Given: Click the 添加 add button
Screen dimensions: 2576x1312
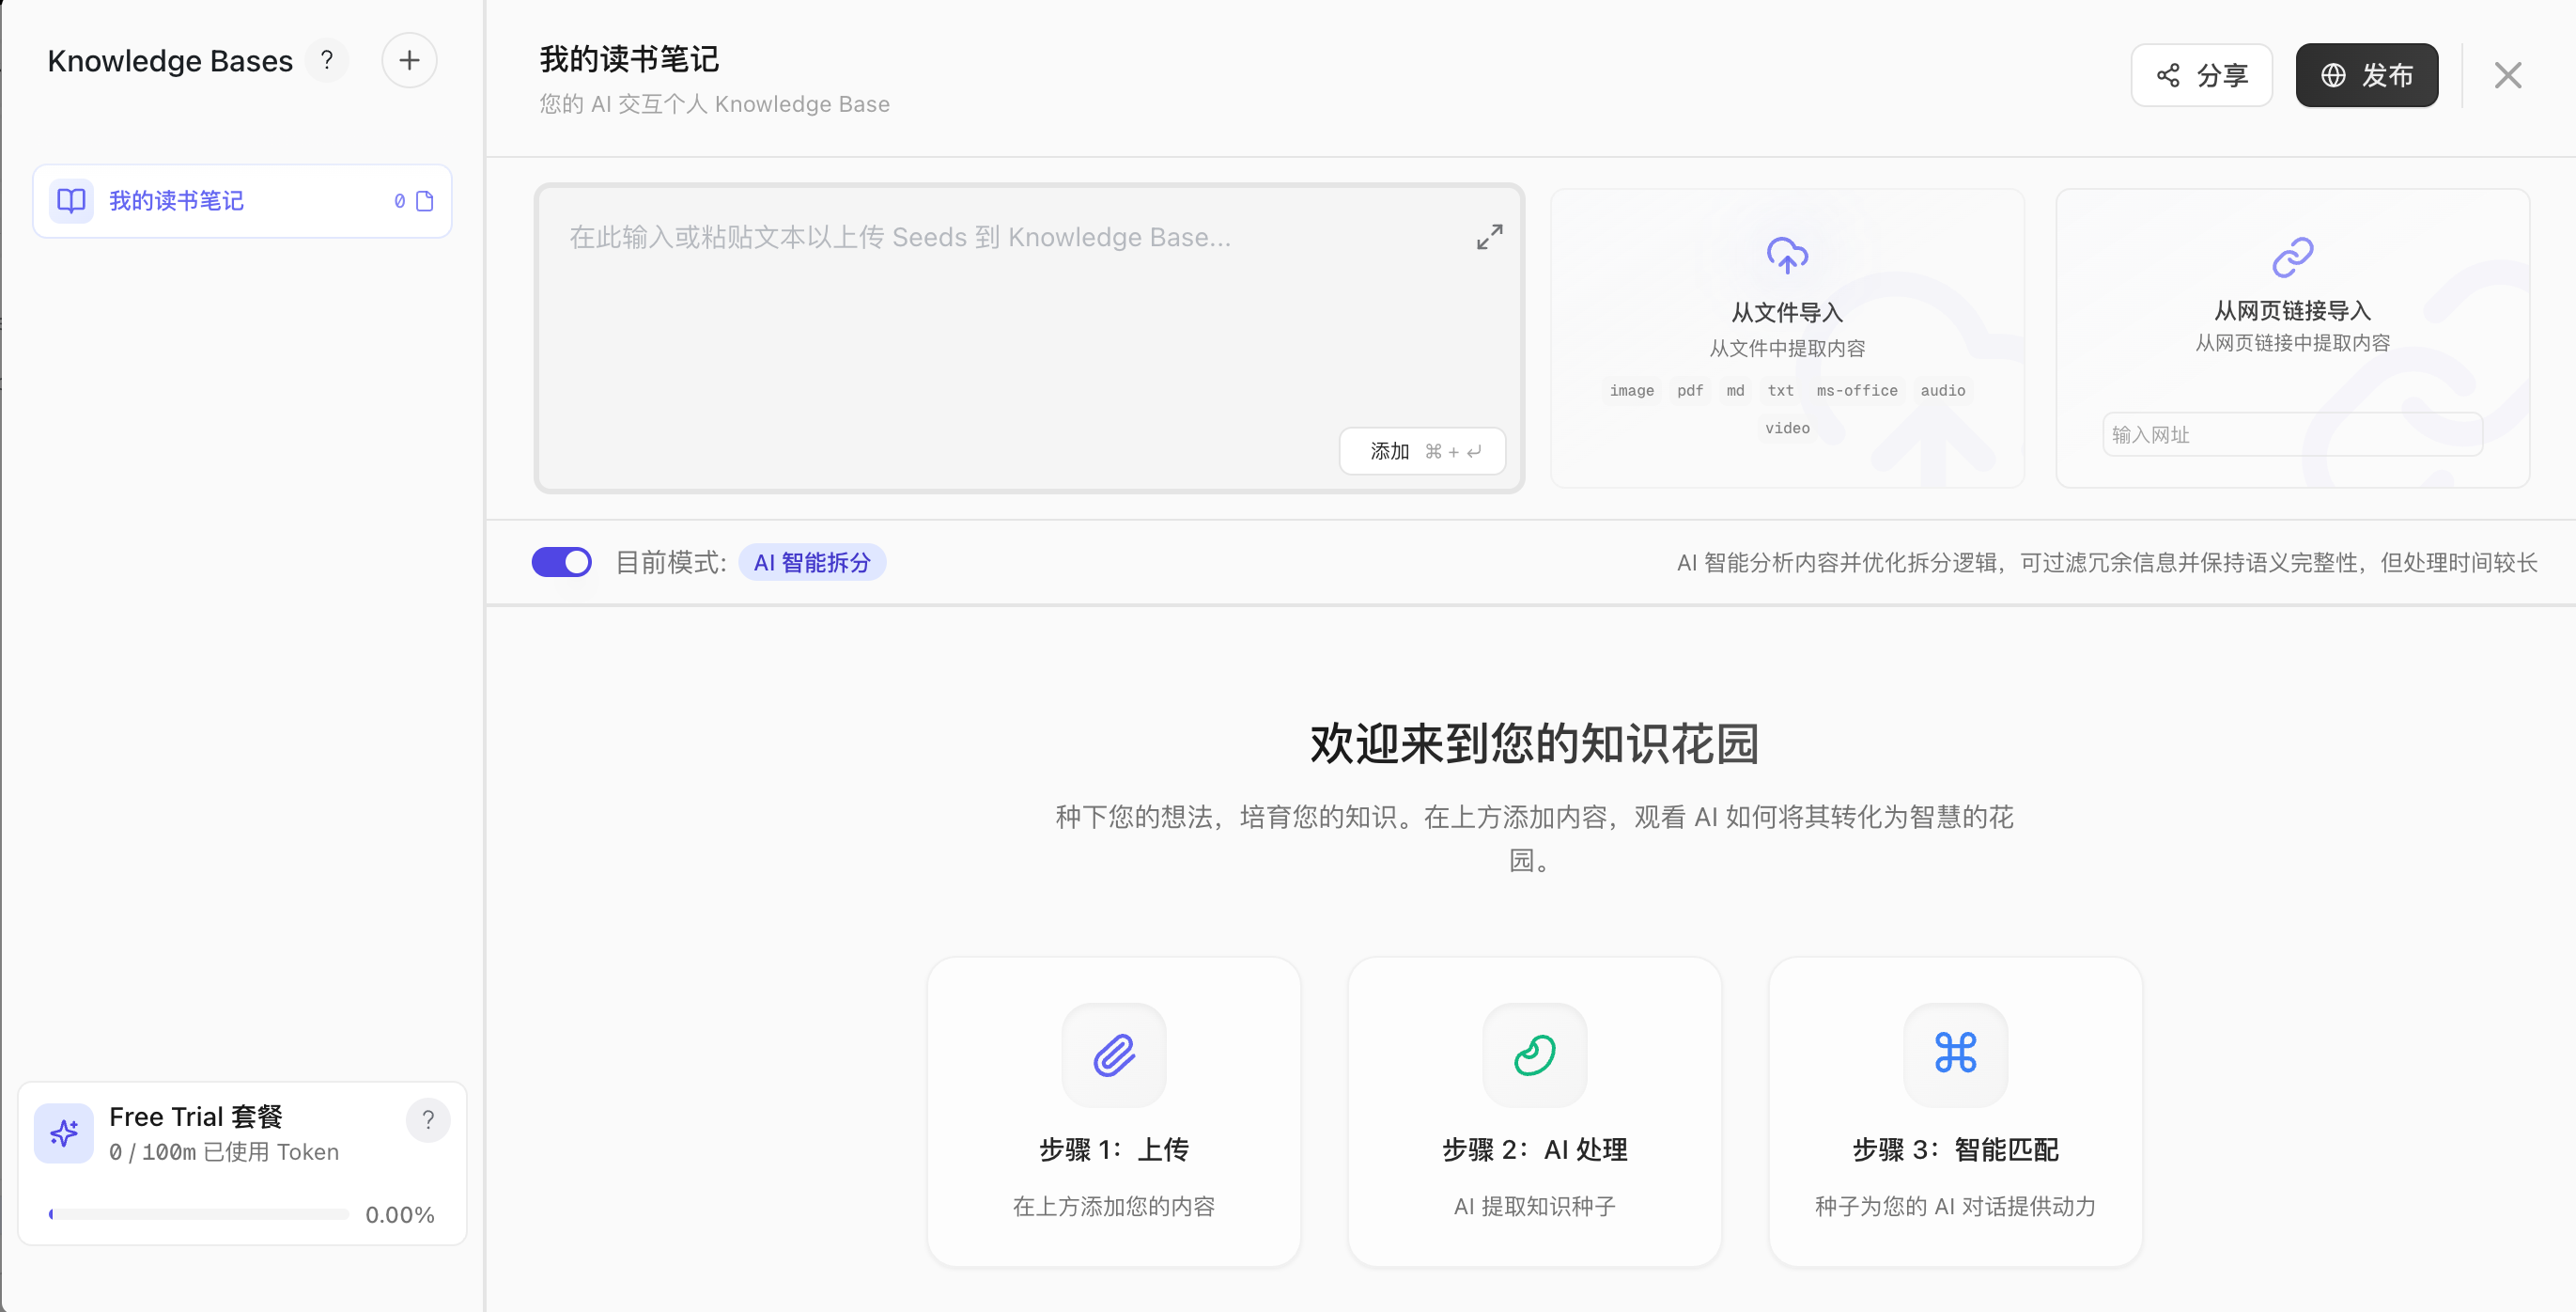Looking at the screenshot, I should click(x=1422, y=451).
